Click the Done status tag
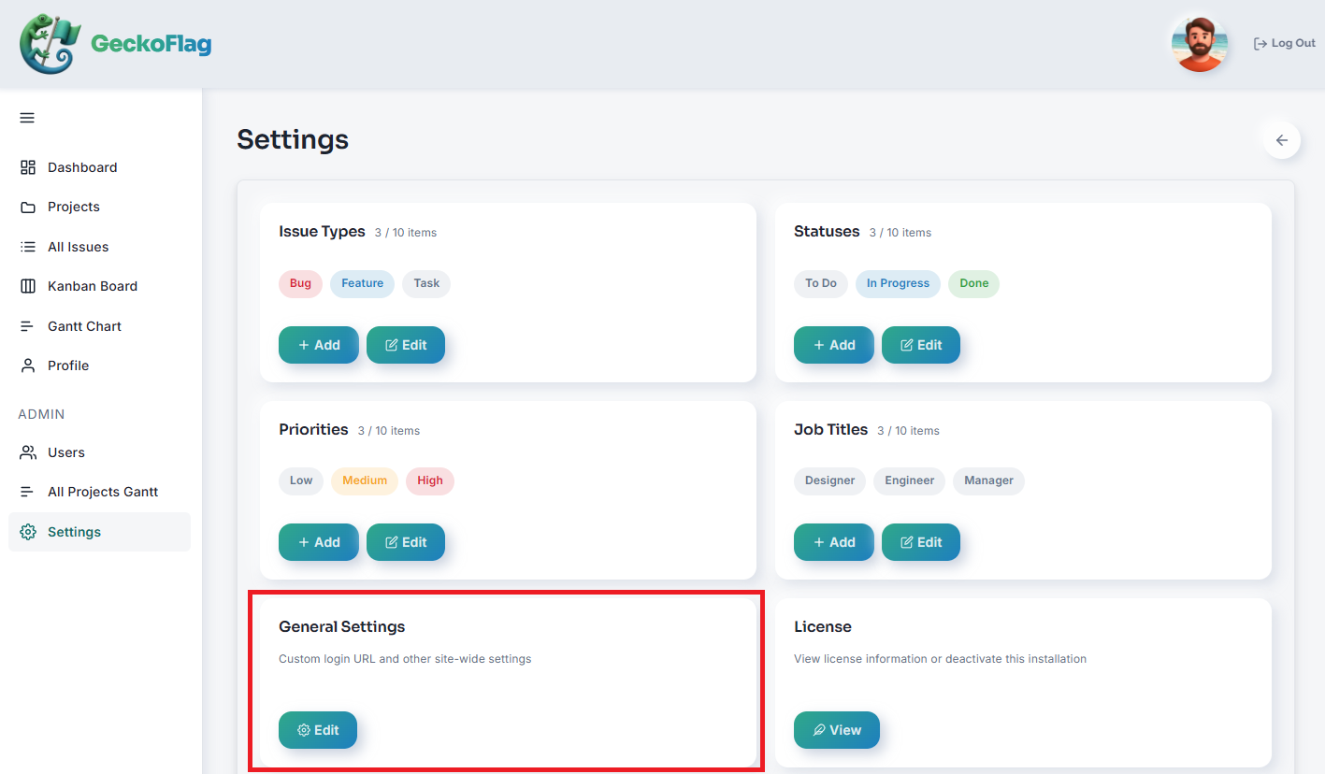The height and width of the screenshot is (774, 1325). [x=973, y=283]
